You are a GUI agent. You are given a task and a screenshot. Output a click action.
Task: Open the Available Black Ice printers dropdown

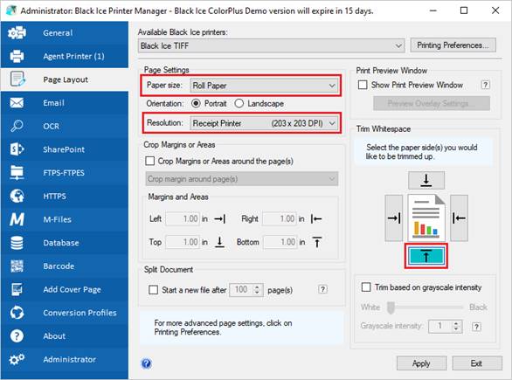272,45
